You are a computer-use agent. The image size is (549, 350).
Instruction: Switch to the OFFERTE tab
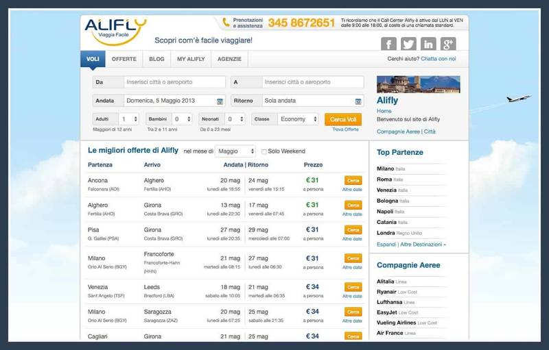point(124,60)
